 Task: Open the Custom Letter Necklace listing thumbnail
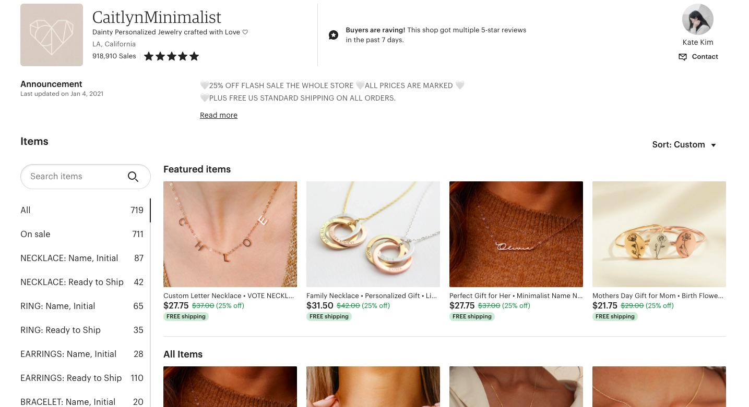pyautogui.click(x=230, y=234)
